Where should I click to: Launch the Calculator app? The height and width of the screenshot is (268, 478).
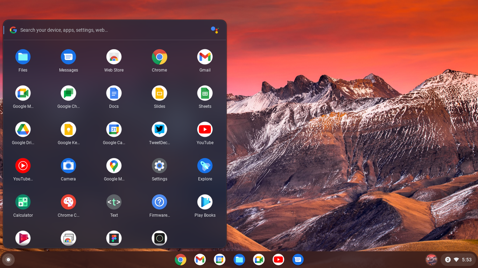pyautogui.click(x=23, y=202)
